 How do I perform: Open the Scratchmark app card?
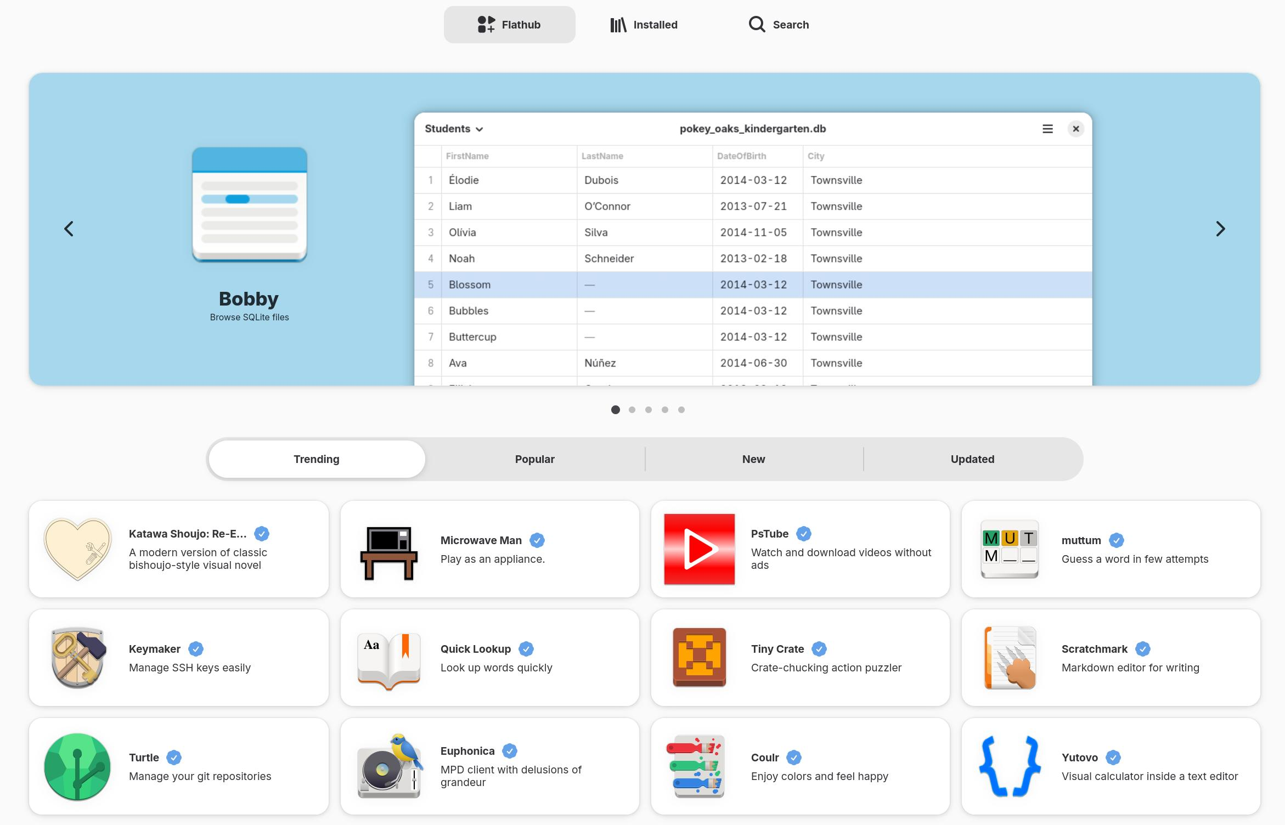pyautogui.click(x=1111, y=658)
